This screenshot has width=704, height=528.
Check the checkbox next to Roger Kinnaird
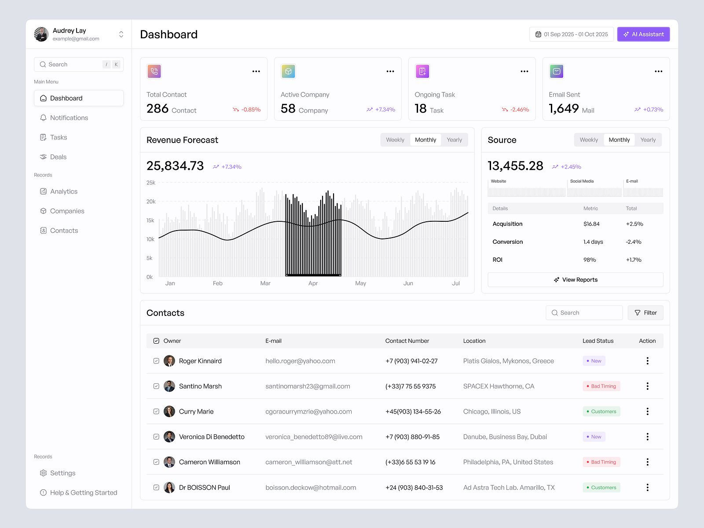[156, 360]
